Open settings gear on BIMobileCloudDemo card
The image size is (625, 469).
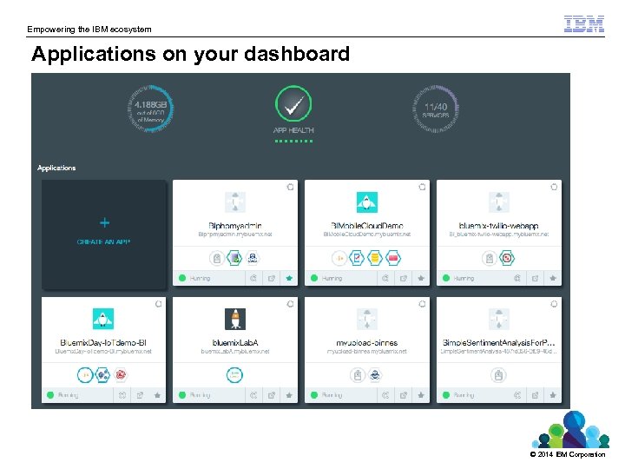[x=422, y=187]
